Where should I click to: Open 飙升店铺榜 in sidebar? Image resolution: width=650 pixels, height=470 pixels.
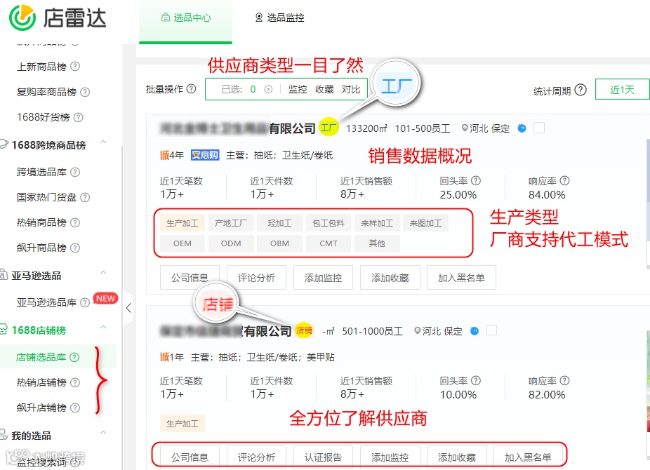tap(41, 408)
